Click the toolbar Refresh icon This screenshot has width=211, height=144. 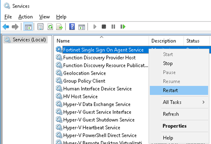pos(50,27)
